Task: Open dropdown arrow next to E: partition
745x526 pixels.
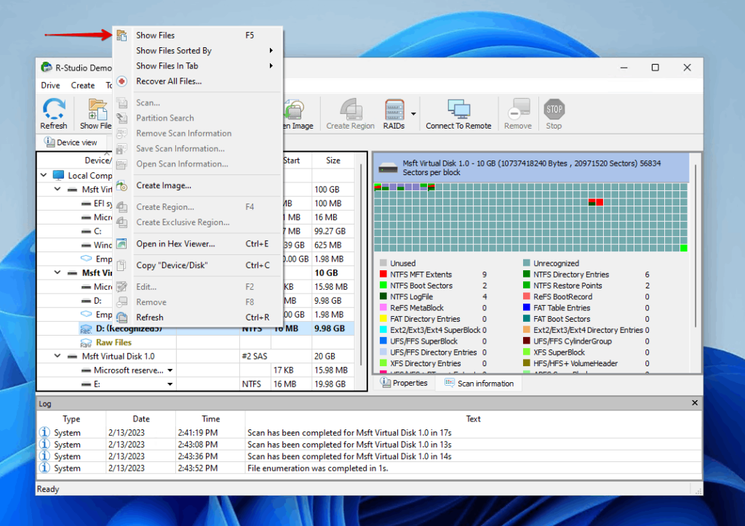Action: click(170, 384)
